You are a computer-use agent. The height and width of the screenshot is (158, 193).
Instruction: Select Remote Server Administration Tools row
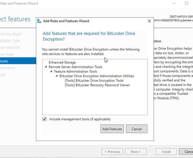click(x=75, y=67)
